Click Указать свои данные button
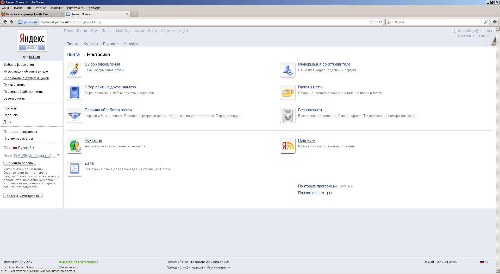 23,195
